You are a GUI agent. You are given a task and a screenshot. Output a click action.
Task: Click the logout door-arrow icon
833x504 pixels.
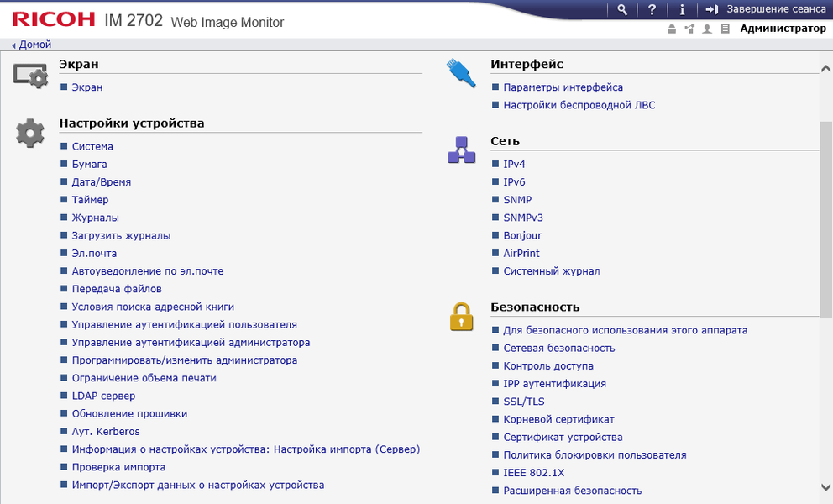click(711, 9)
